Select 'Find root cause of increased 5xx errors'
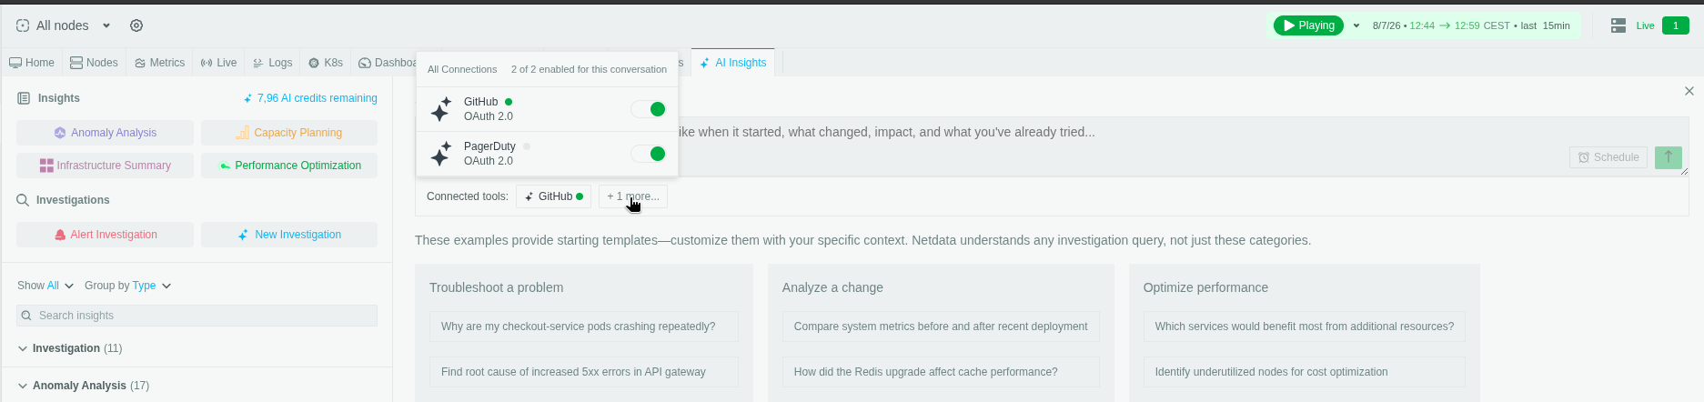This screenshot has height=402, width=1704. [x=584, y=372]
